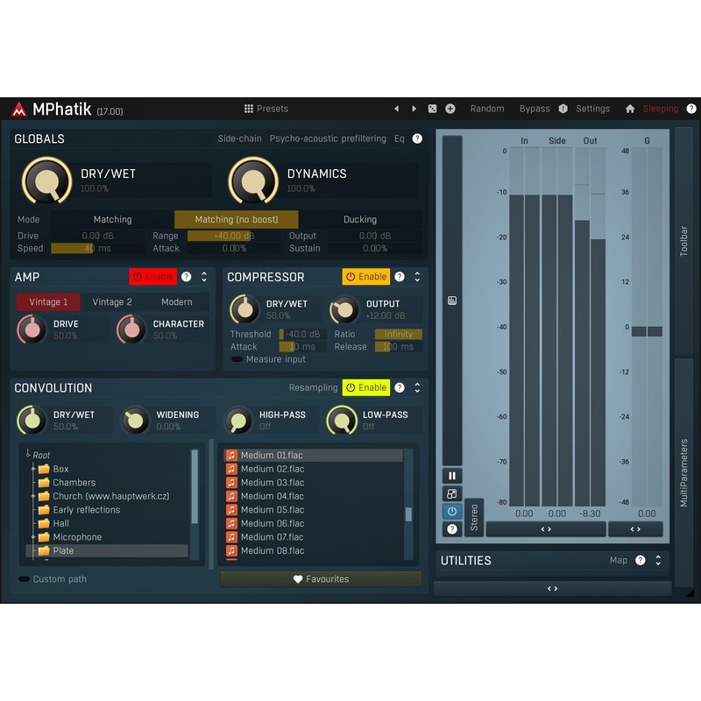Select the Ducking mode
This screenshot has height=701, width=701.
360,220
